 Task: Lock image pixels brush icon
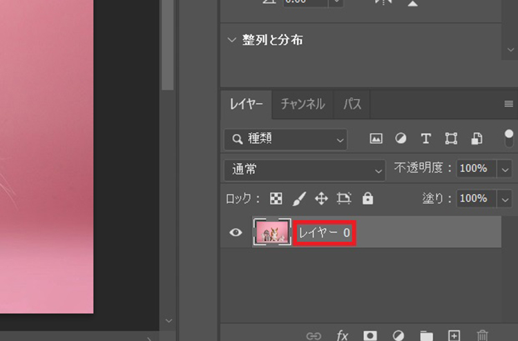[299, 199]
